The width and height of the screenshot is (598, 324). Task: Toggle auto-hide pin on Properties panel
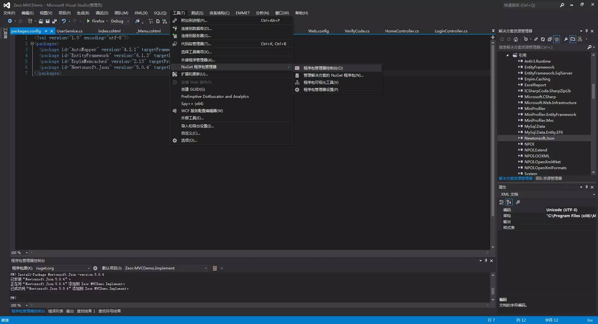click(x=586, y=187)
